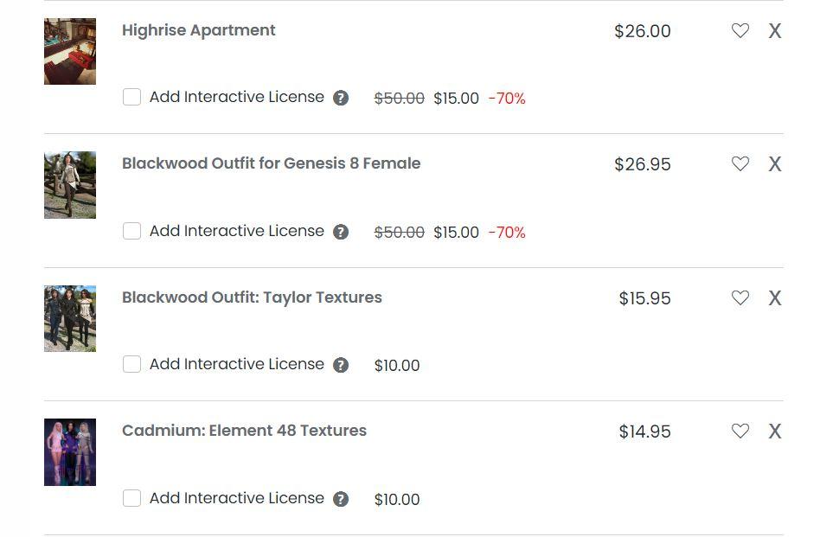Remove Blackwood Outfit for Genesis 8 Female
This screenshot has width=820, height=537.
[775, 164]
